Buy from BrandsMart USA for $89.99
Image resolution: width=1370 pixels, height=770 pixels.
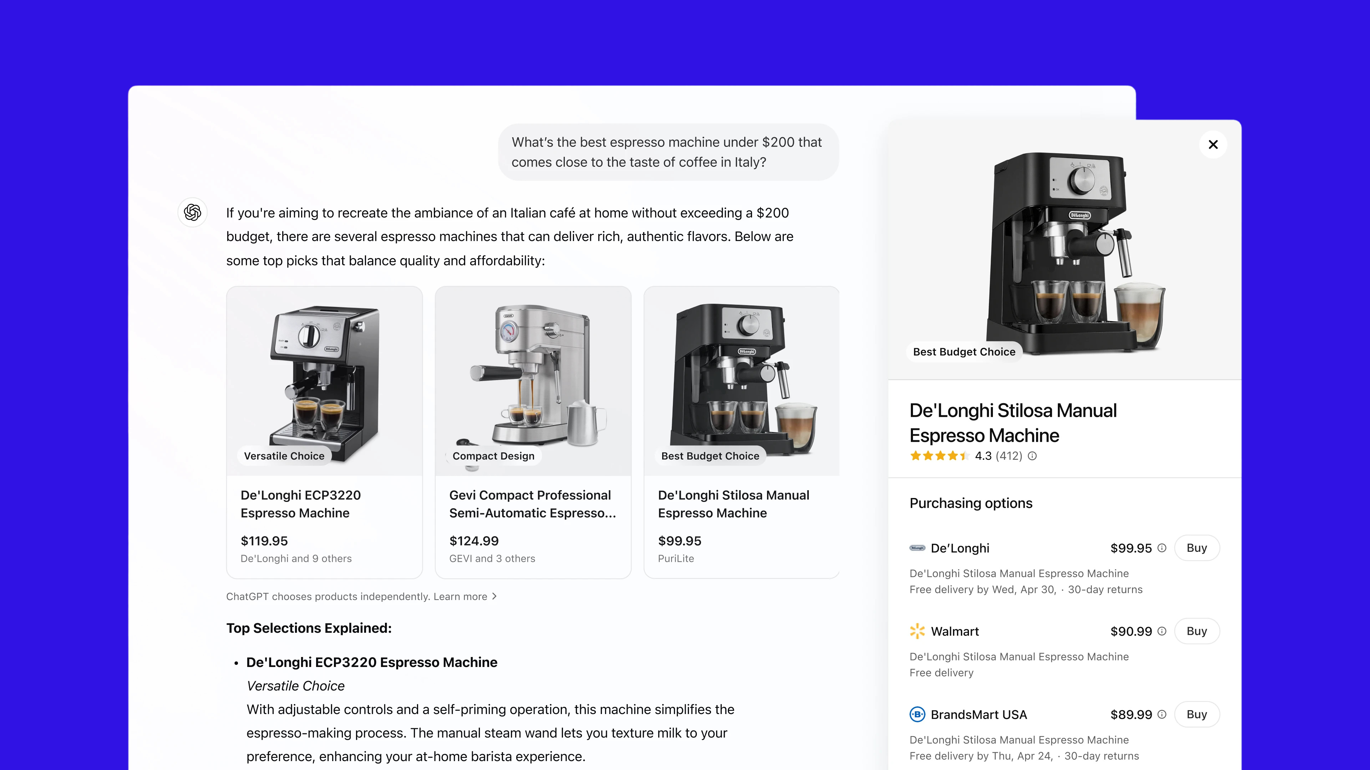(x=1197, y=715)
